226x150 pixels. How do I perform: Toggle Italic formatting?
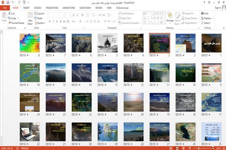53,21
